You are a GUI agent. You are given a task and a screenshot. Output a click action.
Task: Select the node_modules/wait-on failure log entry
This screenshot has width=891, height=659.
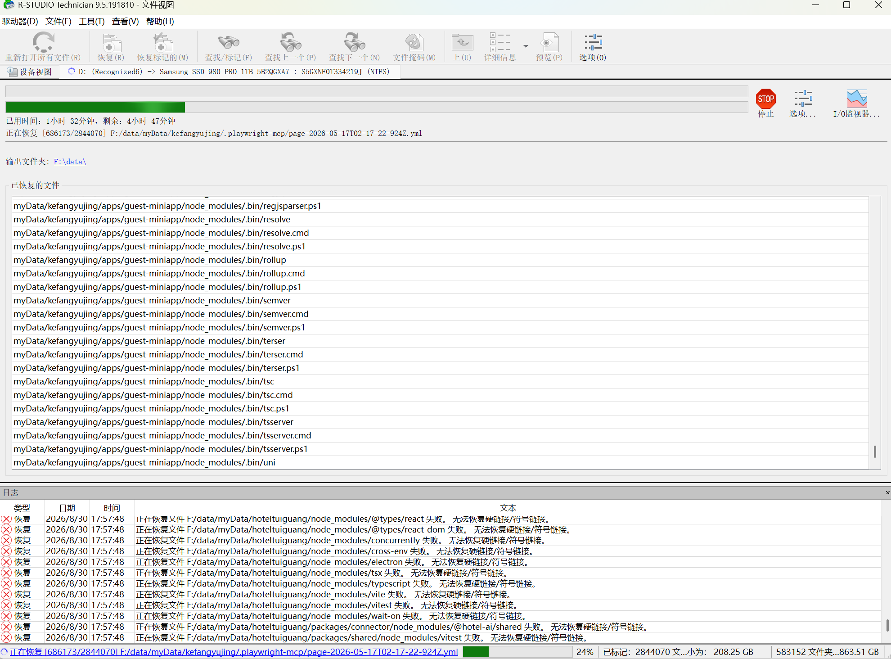click(441, 616)
